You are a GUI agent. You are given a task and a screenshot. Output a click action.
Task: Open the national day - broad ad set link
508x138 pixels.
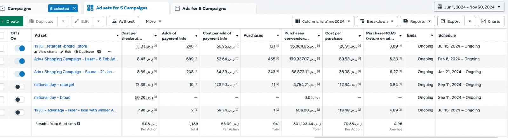pos(52,98)
